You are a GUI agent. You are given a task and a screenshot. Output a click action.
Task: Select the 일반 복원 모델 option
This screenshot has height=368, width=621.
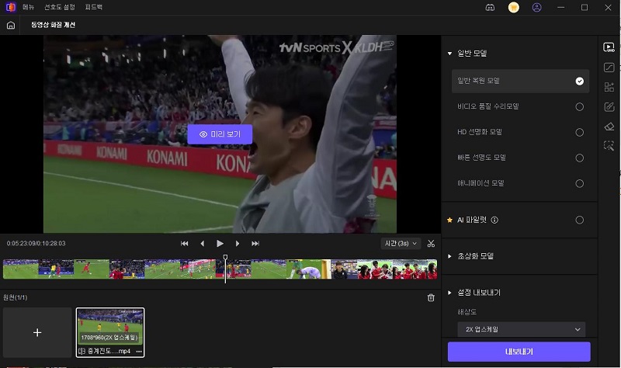point(520,82)
